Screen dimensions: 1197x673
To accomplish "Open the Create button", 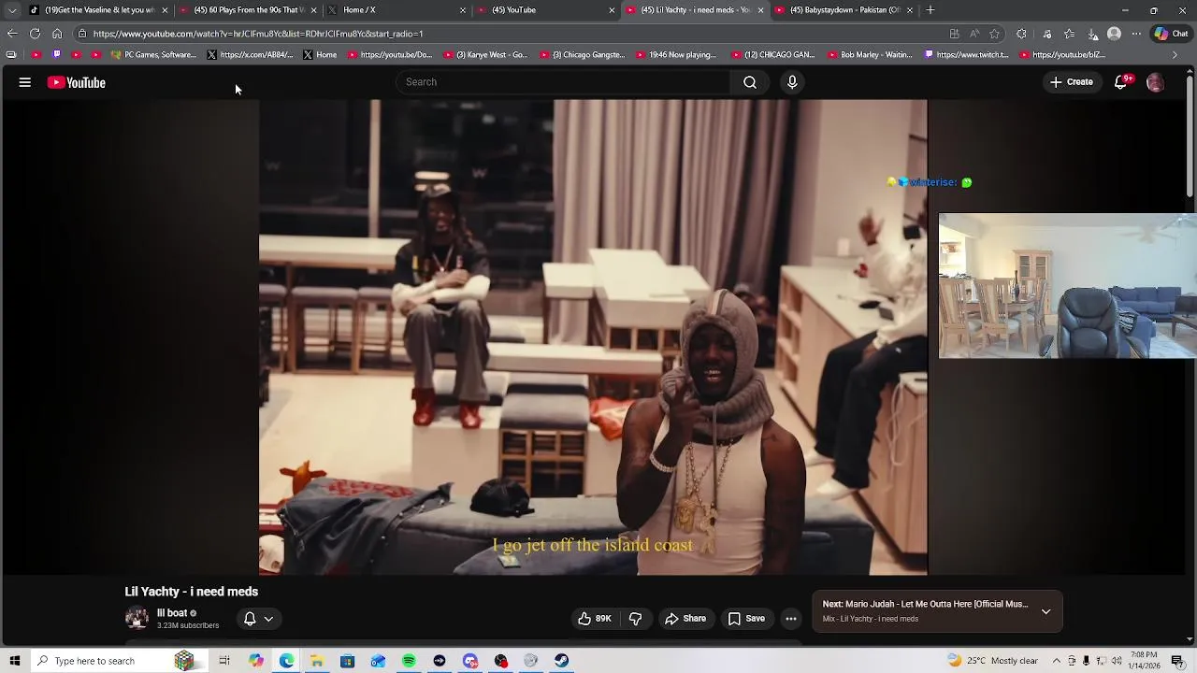I will pyautogui.click(x=1071, y=82).
